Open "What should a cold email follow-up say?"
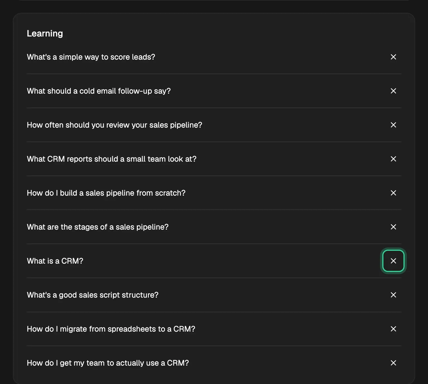The image size is (428, 384). point(99,91)
